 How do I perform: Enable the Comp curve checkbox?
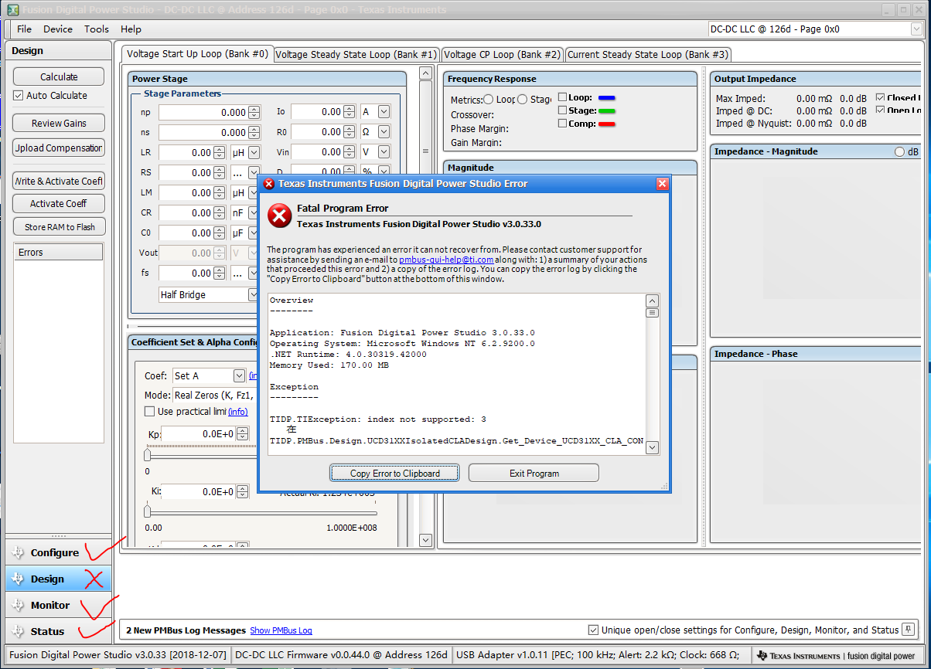(x=563, y=124)
